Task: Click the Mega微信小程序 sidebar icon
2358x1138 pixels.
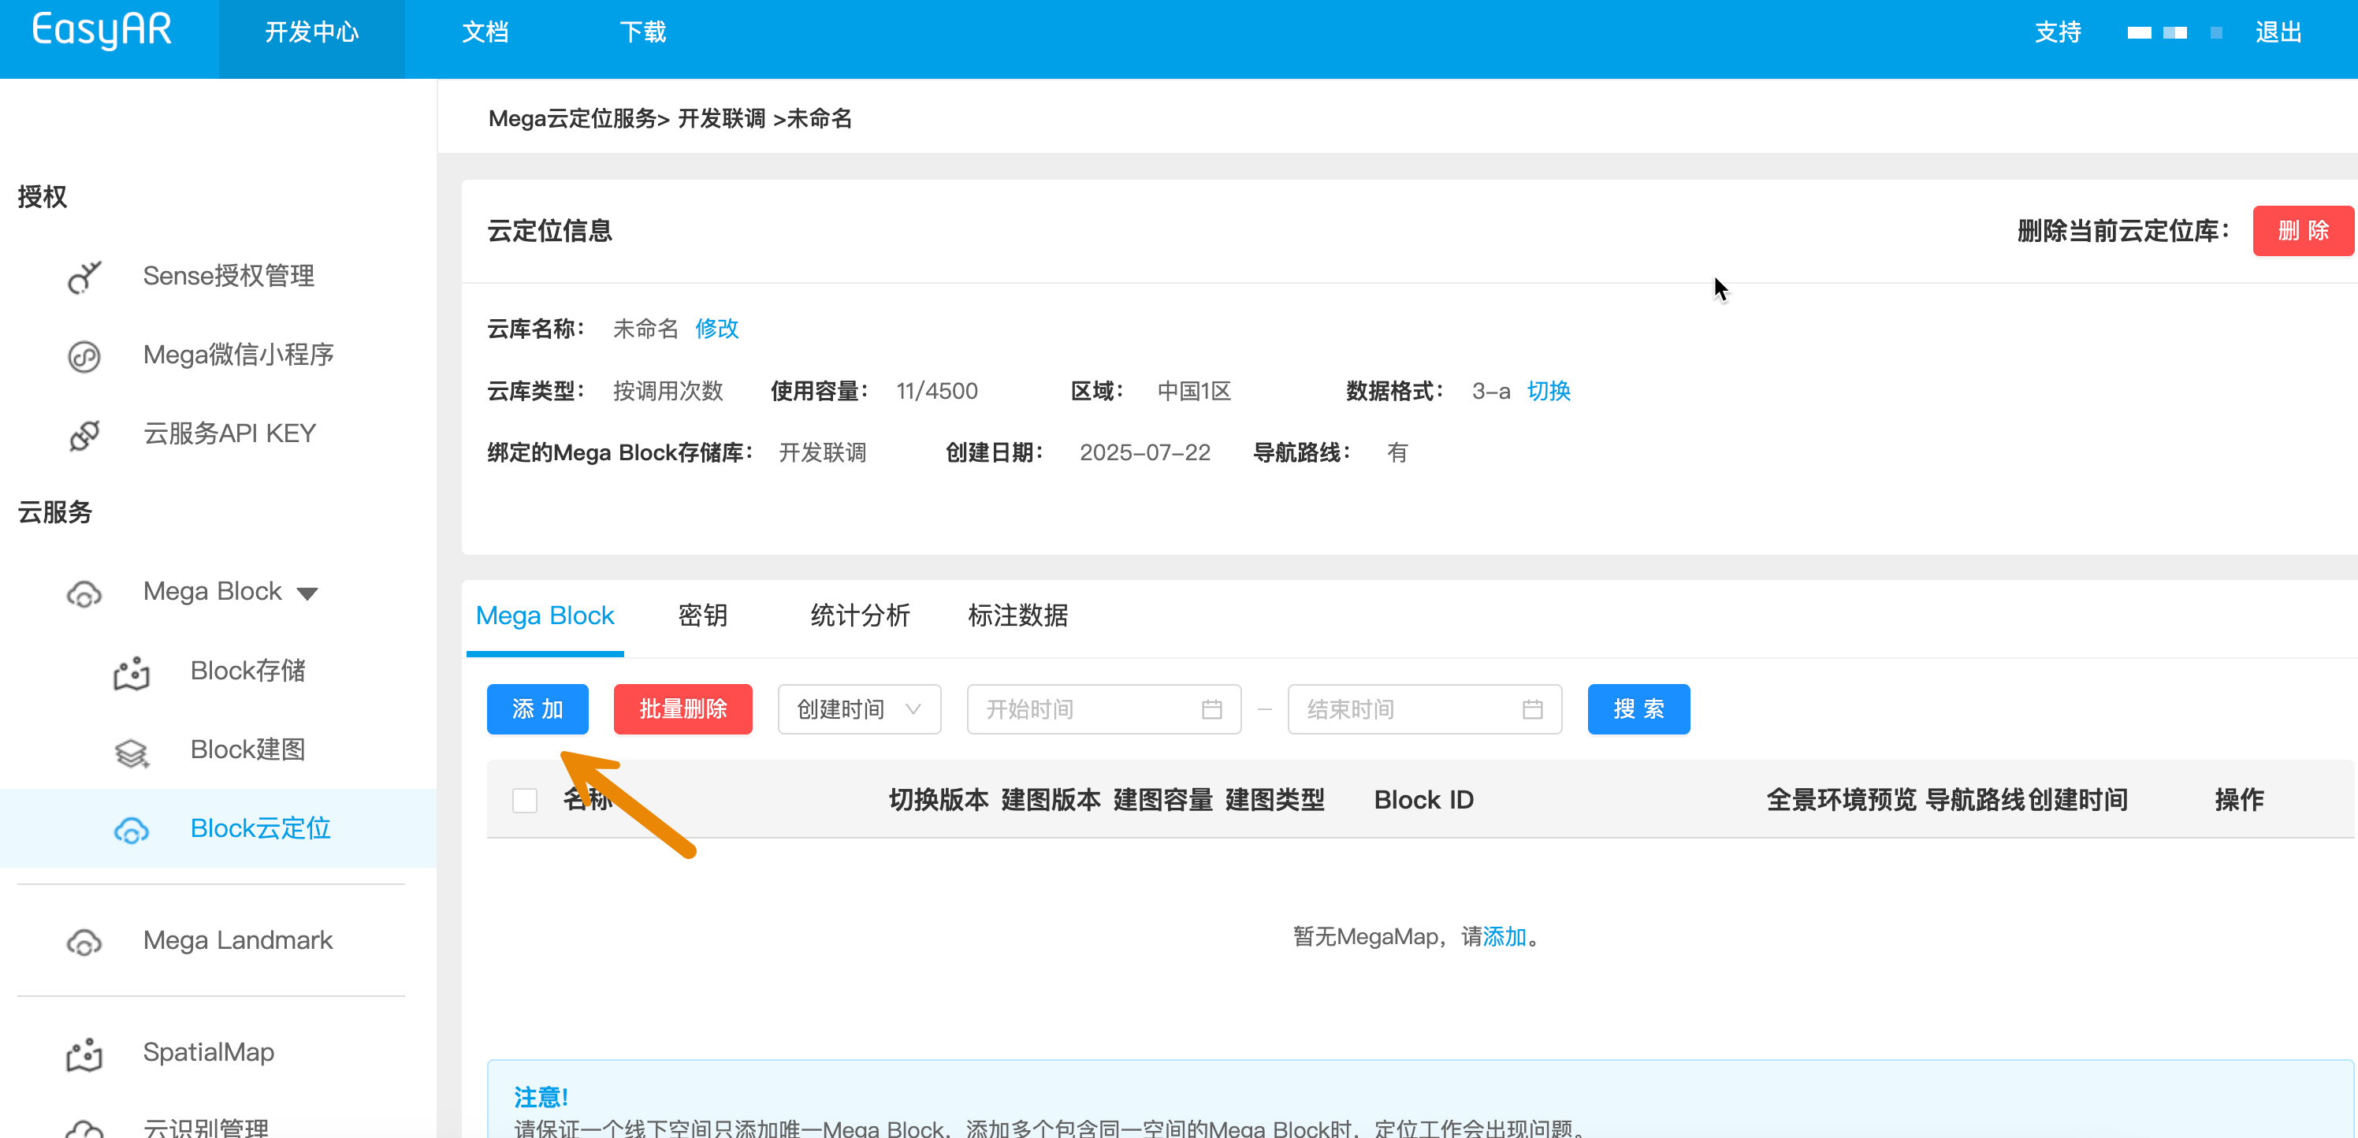Action: (x=84, y=355)
